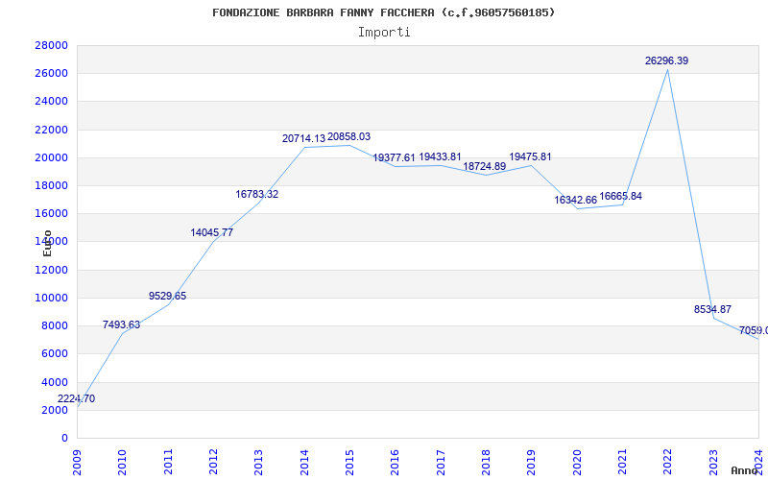Click y-axis value 6000
Image resolution: width=768 pixels, height=480 pixels.
pyautogui.click(x=55, y=353)
